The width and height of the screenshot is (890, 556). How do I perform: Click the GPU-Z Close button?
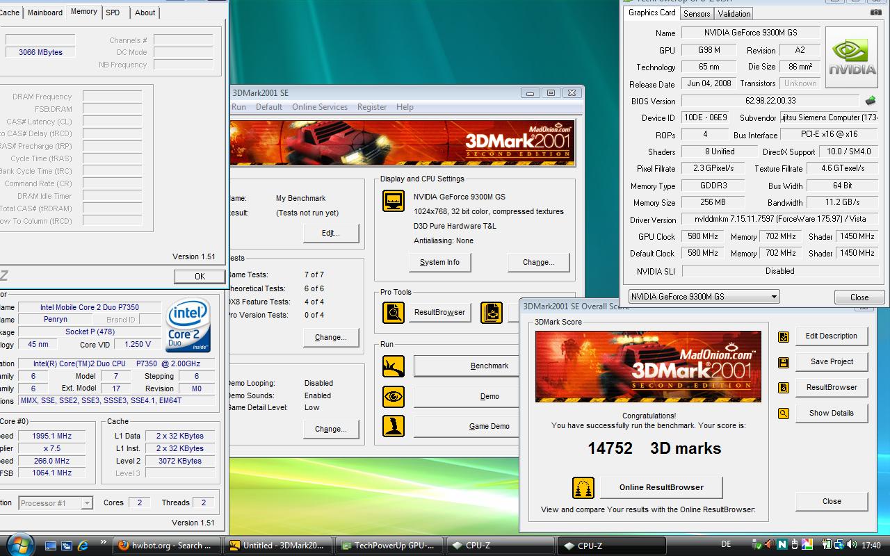coord(859,297)
